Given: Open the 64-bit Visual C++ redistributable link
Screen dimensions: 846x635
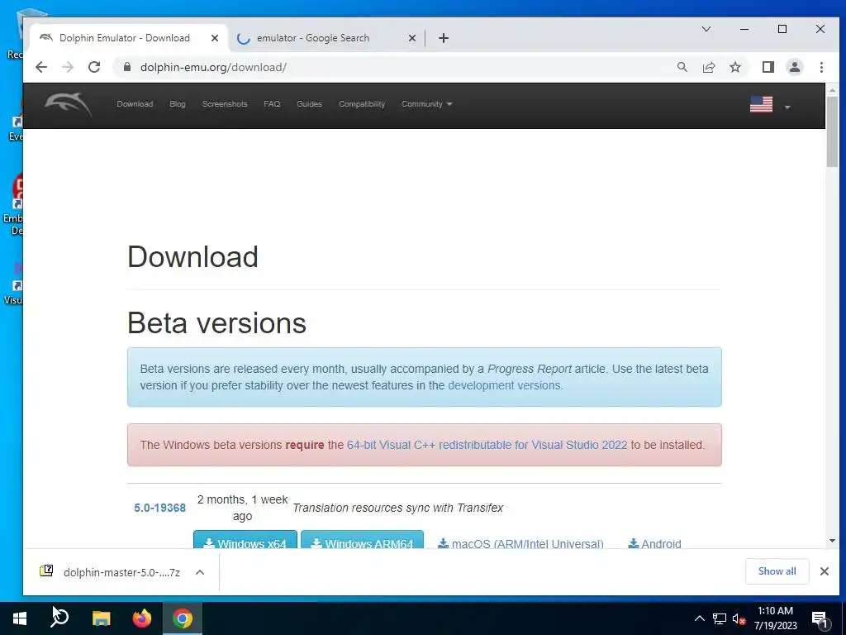Looking at the screenshot, I should click(487, 445).
